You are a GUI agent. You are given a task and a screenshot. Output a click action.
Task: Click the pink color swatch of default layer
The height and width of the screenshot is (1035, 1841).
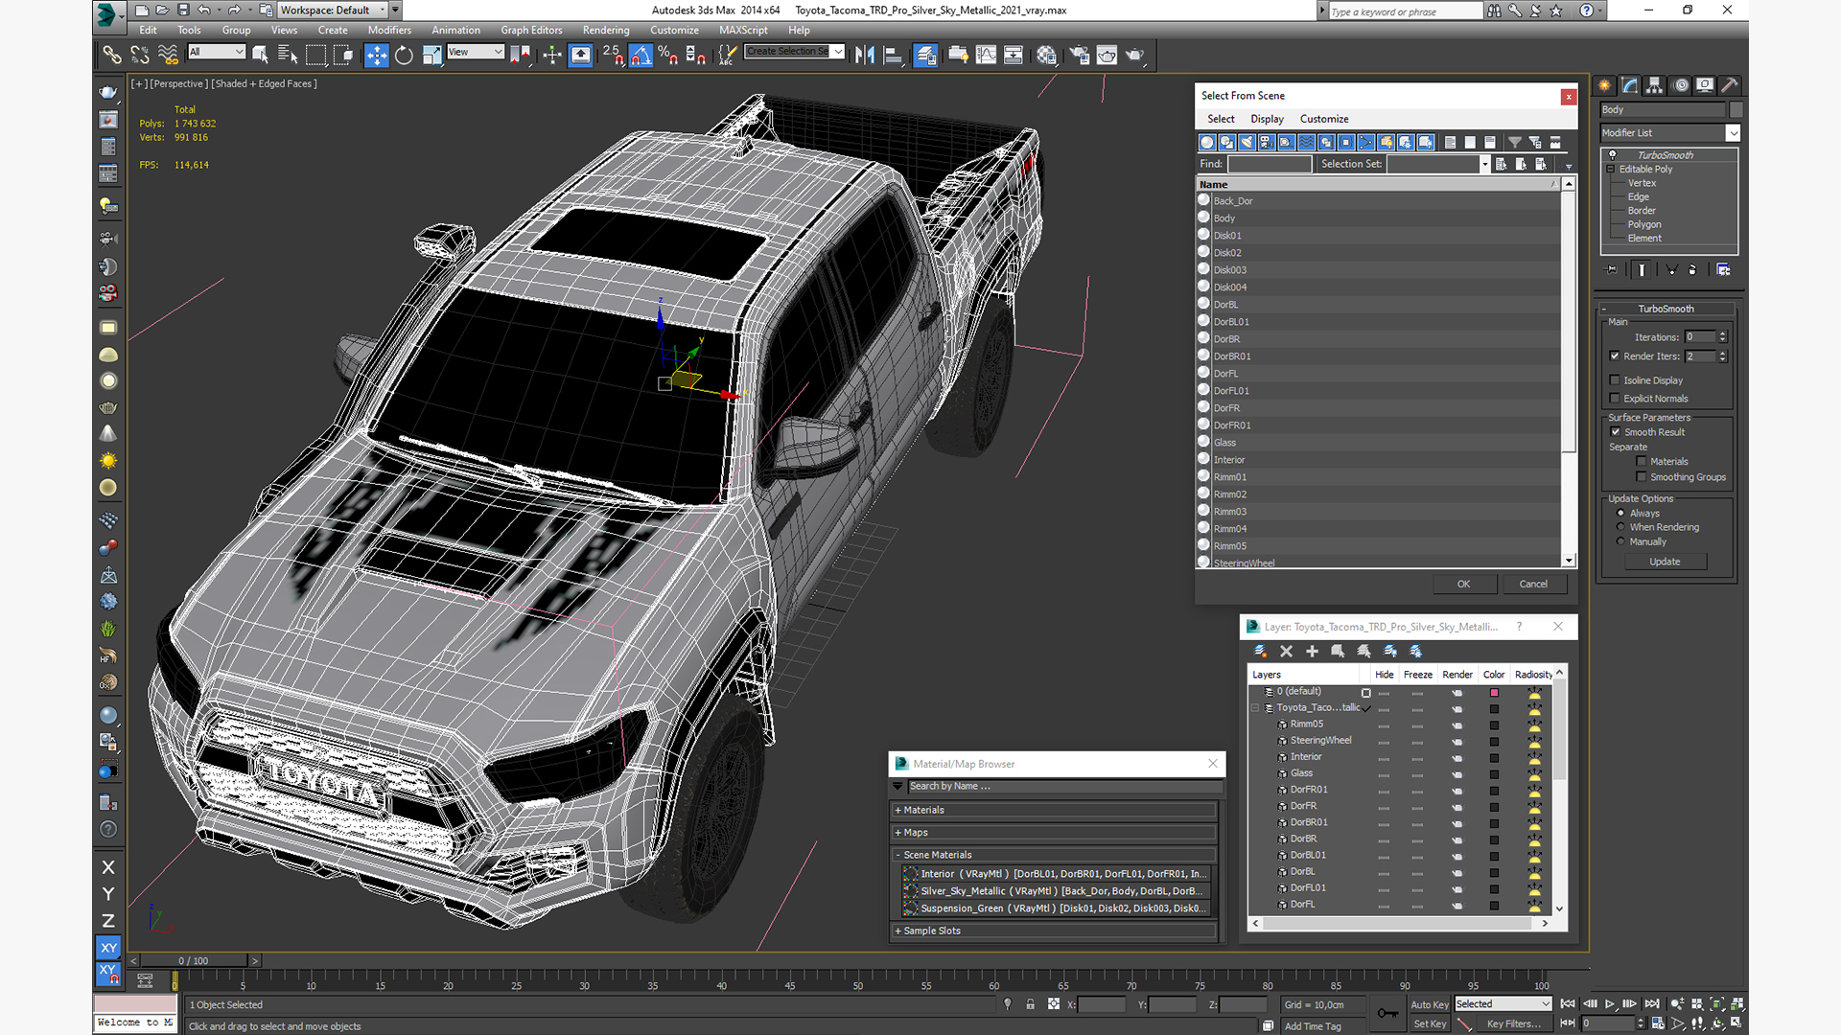click(1494, 692)
